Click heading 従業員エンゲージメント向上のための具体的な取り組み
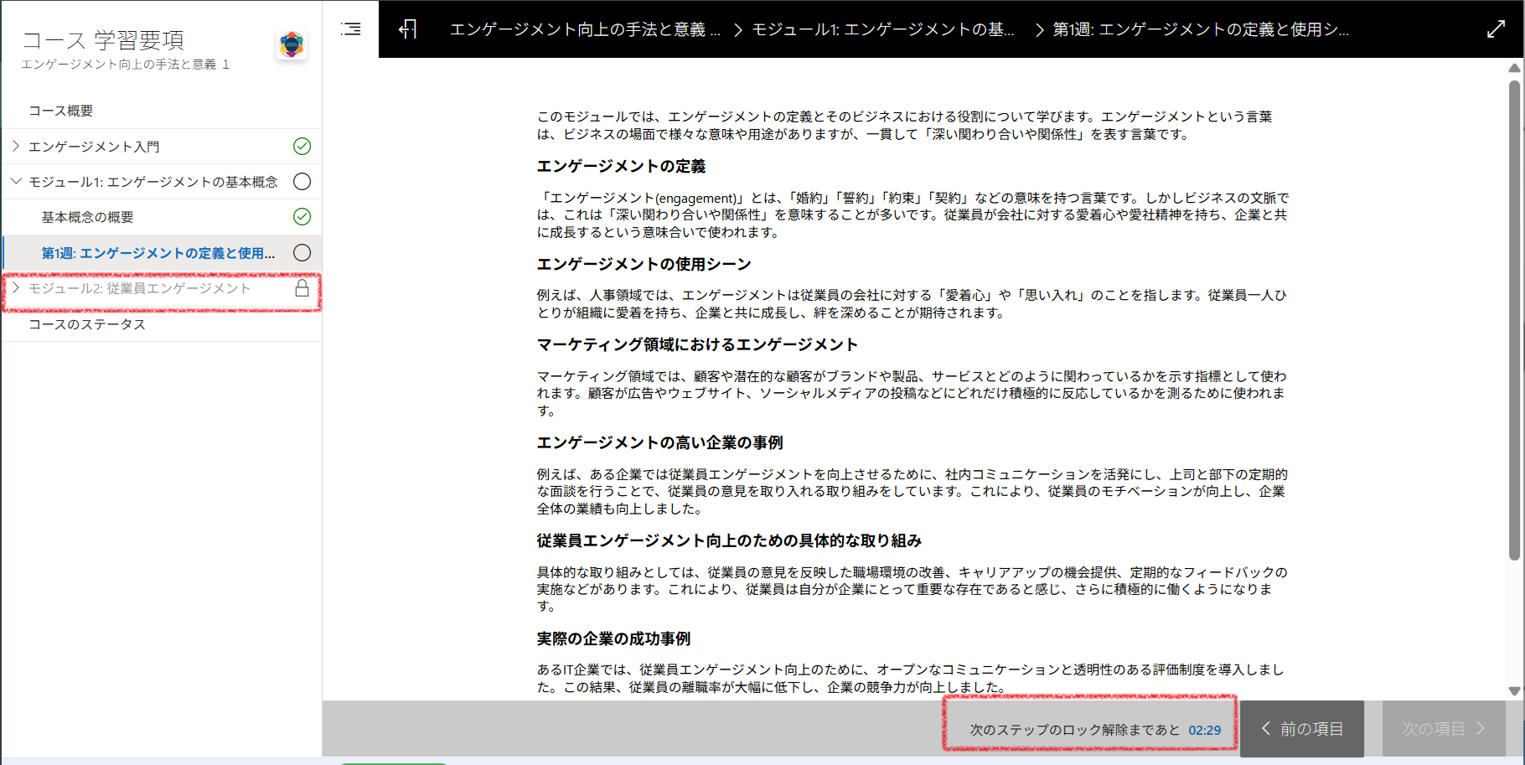The height and width of the screenshot is (765, 1525). point(730,540)
